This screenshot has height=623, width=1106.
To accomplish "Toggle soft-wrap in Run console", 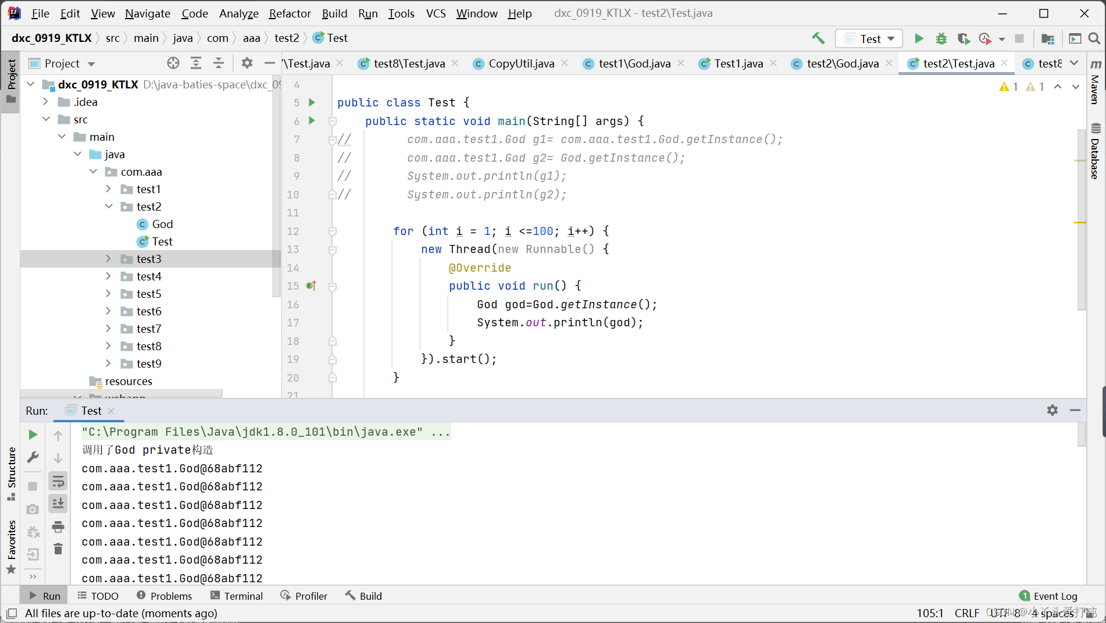I will coord(58,482).
